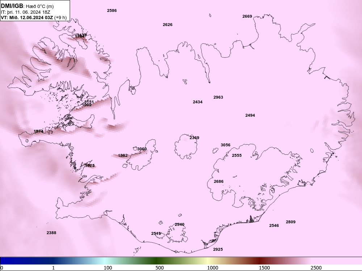This screenshot has height=271, width=362.
Task: Click the 1974 height value
Action: (x=38, y=132)
